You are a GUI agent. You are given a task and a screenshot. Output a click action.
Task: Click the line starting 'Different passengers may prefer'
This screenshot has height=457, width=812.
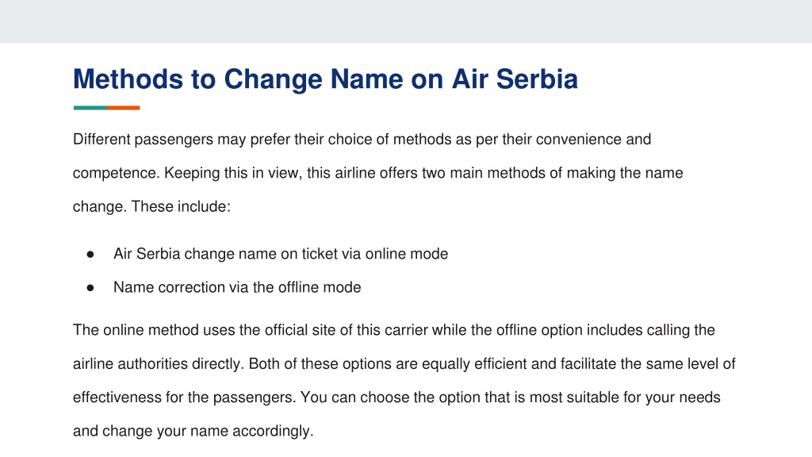[x=362, y=140]
